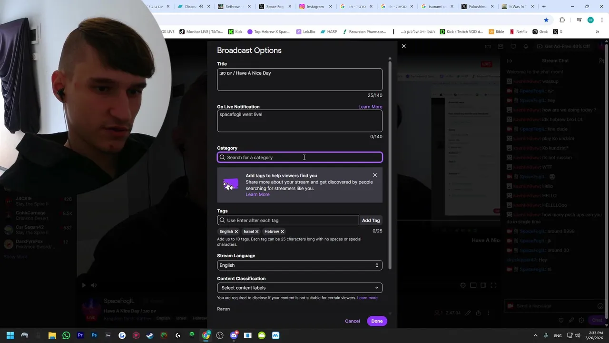Remove the Hebrew tag
This screenshot has height=343, width=609.
[x=282, y=232]
